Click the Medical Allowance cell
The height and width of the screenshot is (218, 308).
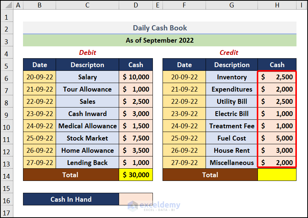coord(88,126)
